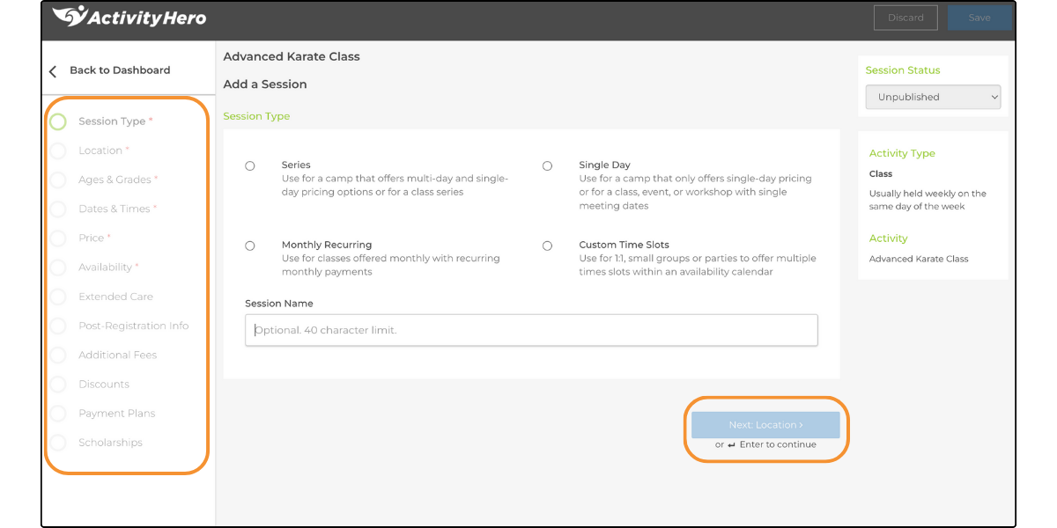
Task: Select the Custom Time Slots option
Action: point(547,245)
